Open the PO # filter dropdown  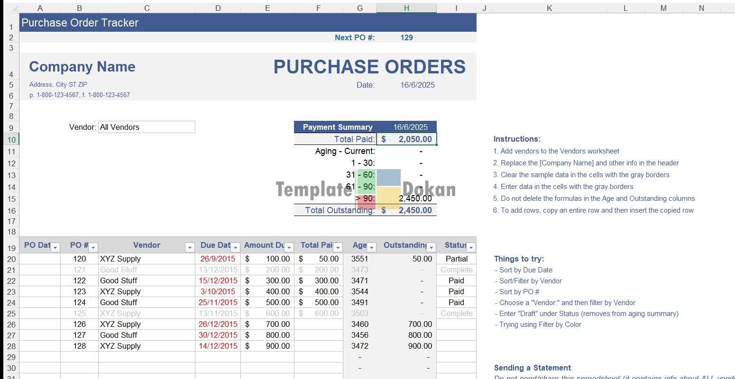(93, 247)
